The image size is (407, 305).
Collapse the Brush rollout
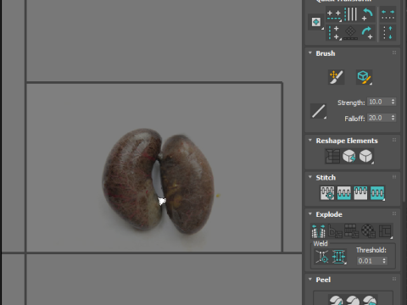click(x=310, y=53)
